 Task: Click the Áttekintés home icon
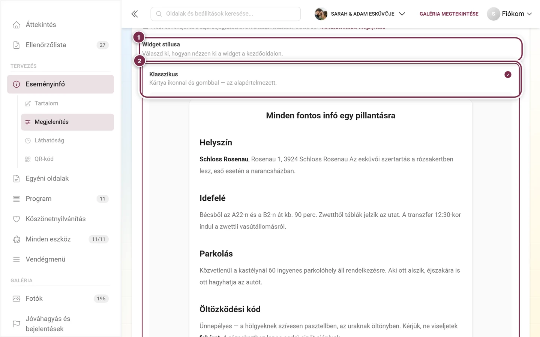[16, 25]
